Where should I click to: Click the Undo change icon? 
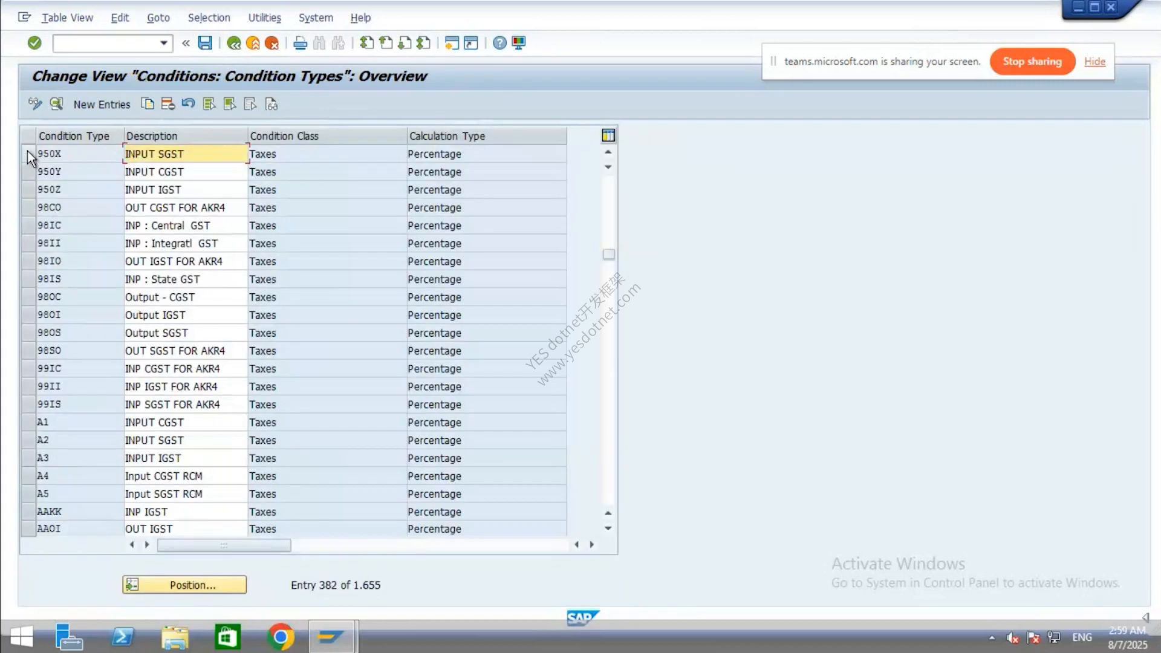tap(188, 104)
